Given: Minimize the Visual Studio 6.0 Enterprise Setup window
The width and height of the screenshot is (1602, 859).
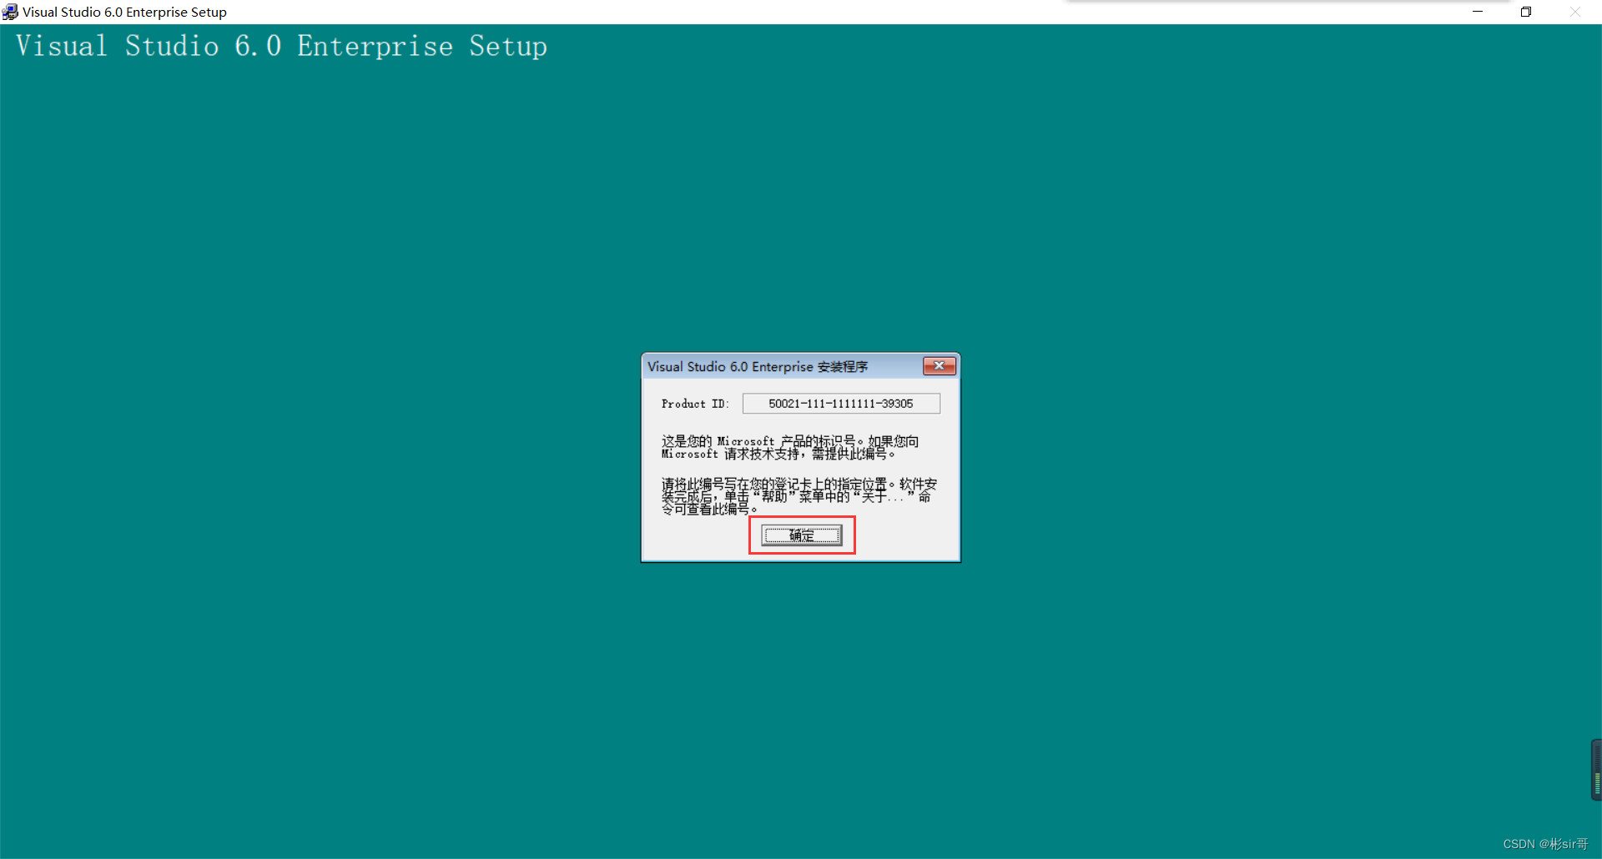Looking at the screenshot, I should click(x=1478, y=12).
